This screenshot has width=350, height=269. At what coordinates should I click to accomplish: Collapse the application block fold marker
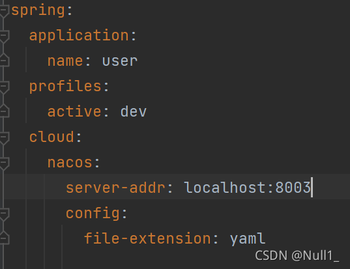[x=3, y=36]
